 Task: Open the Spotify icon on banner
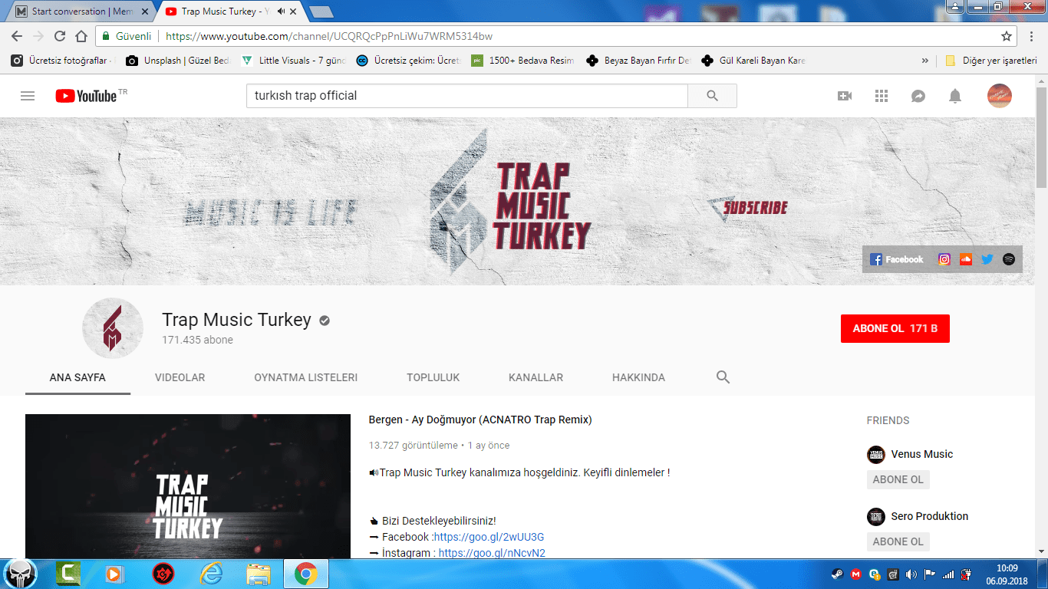(x=1009, y=259)
